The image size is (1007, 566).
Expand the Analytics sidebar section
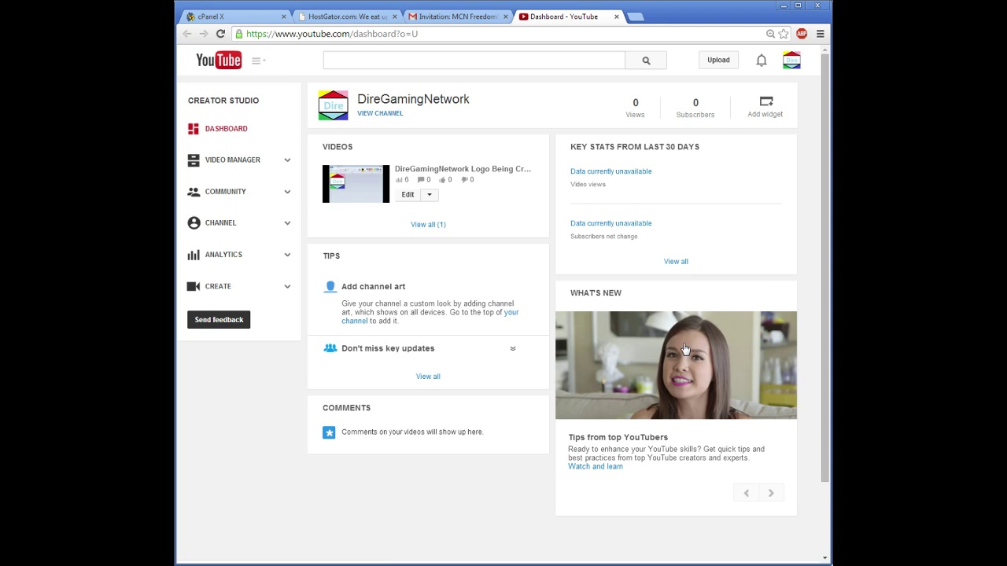(287, 255)
